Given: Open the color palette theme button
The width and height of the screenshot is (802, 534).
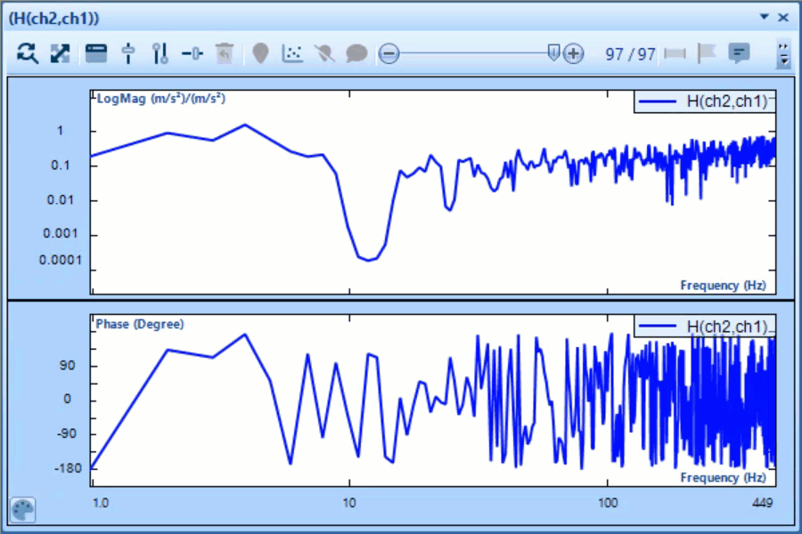Looking at the screenshot, I should point(23,511).
